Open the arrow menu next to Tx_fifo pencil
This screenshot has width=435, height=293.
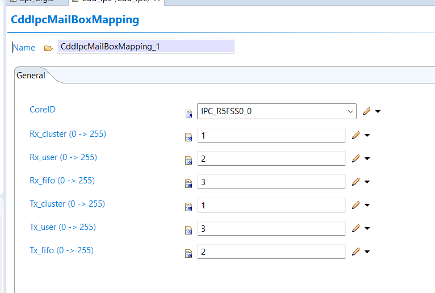pos(367,252)
